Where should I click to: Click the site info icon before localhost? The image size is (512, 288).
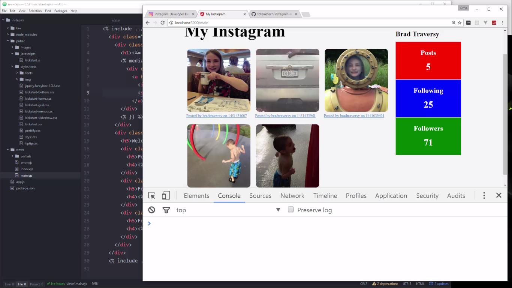click(x=171, y=22)
